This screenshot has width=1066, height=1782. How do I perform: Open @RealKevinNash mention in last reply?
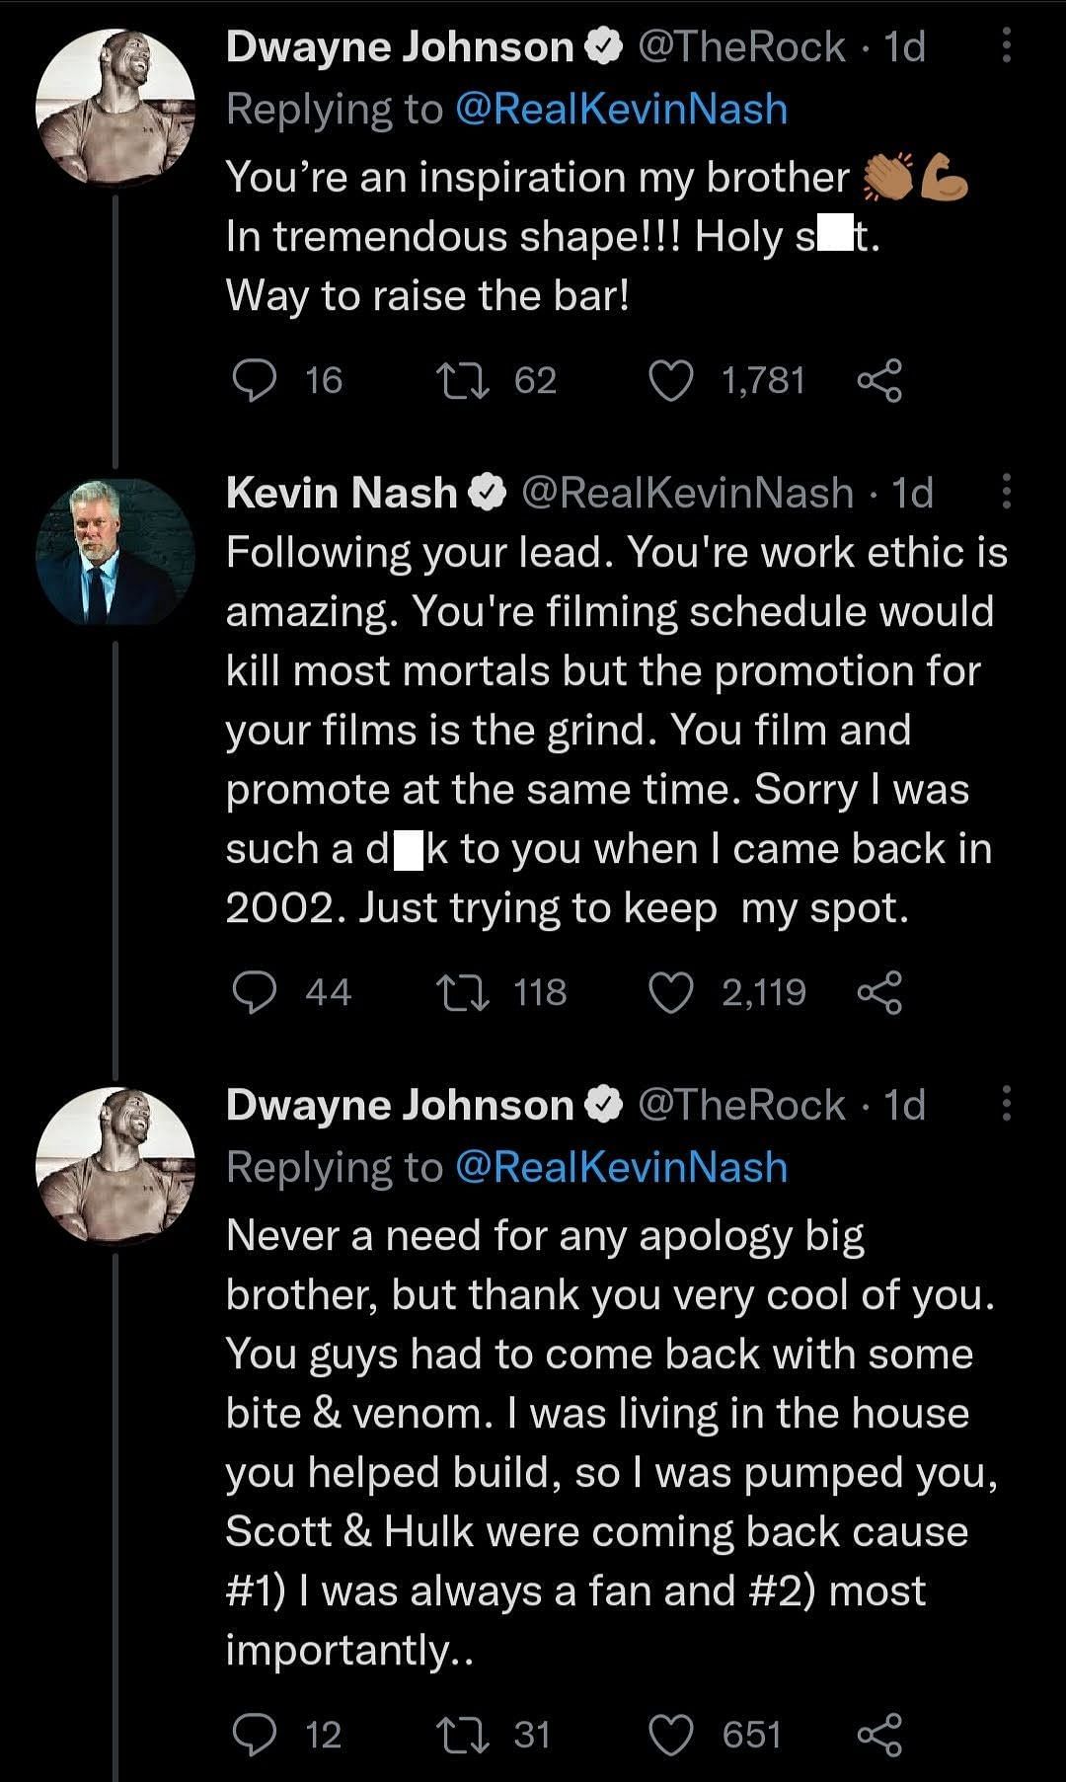(622, 1167)
